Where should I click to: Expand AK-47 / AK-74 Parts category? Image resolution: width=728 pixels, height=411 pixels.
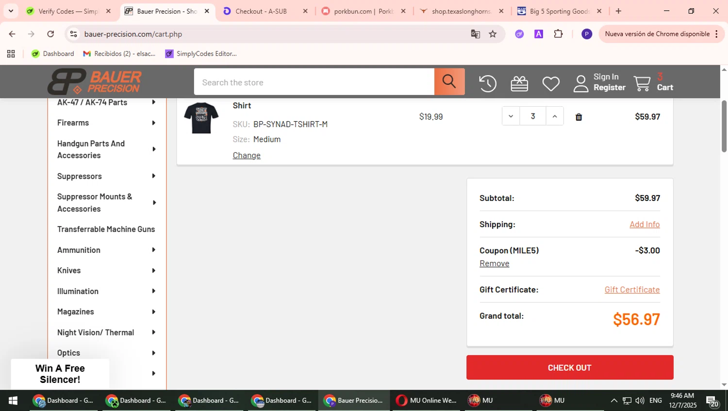pyautogui.click(x=153, y=102)
